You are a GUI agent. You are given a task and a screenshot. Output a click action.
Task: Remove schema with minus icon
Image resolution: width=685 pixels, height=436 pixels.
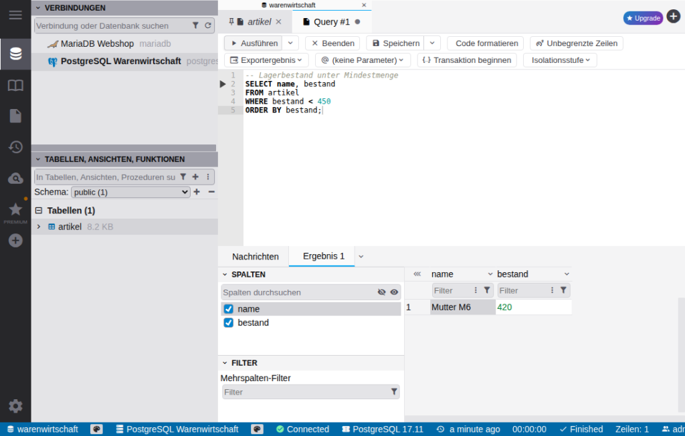(x=211, y=192)
